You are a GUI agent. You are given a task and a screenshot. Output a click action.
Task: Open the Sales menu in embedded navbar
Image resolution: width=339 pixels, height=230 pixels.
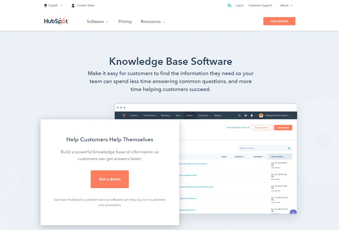pyautogui.click(x=179, y=116)
